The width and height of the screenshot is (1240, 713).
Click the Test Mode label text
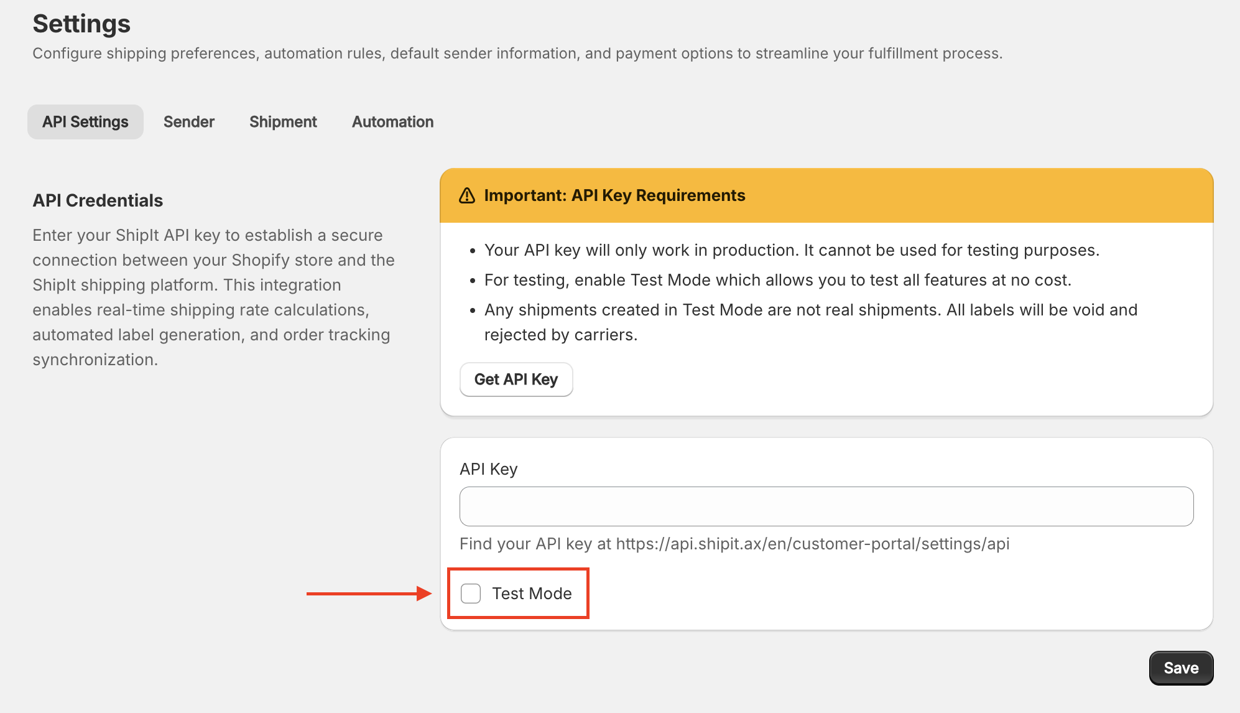[532, 594]
